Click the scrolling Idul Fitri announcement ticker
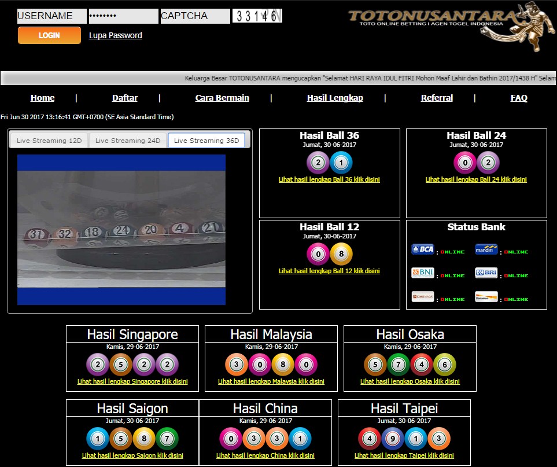557x467 pixels. (279, 78)
